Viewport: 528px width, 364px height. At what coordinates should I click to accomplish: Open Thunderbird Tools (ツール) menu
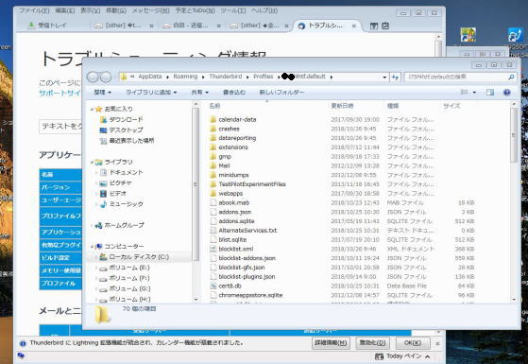click(x=233, y=10)
